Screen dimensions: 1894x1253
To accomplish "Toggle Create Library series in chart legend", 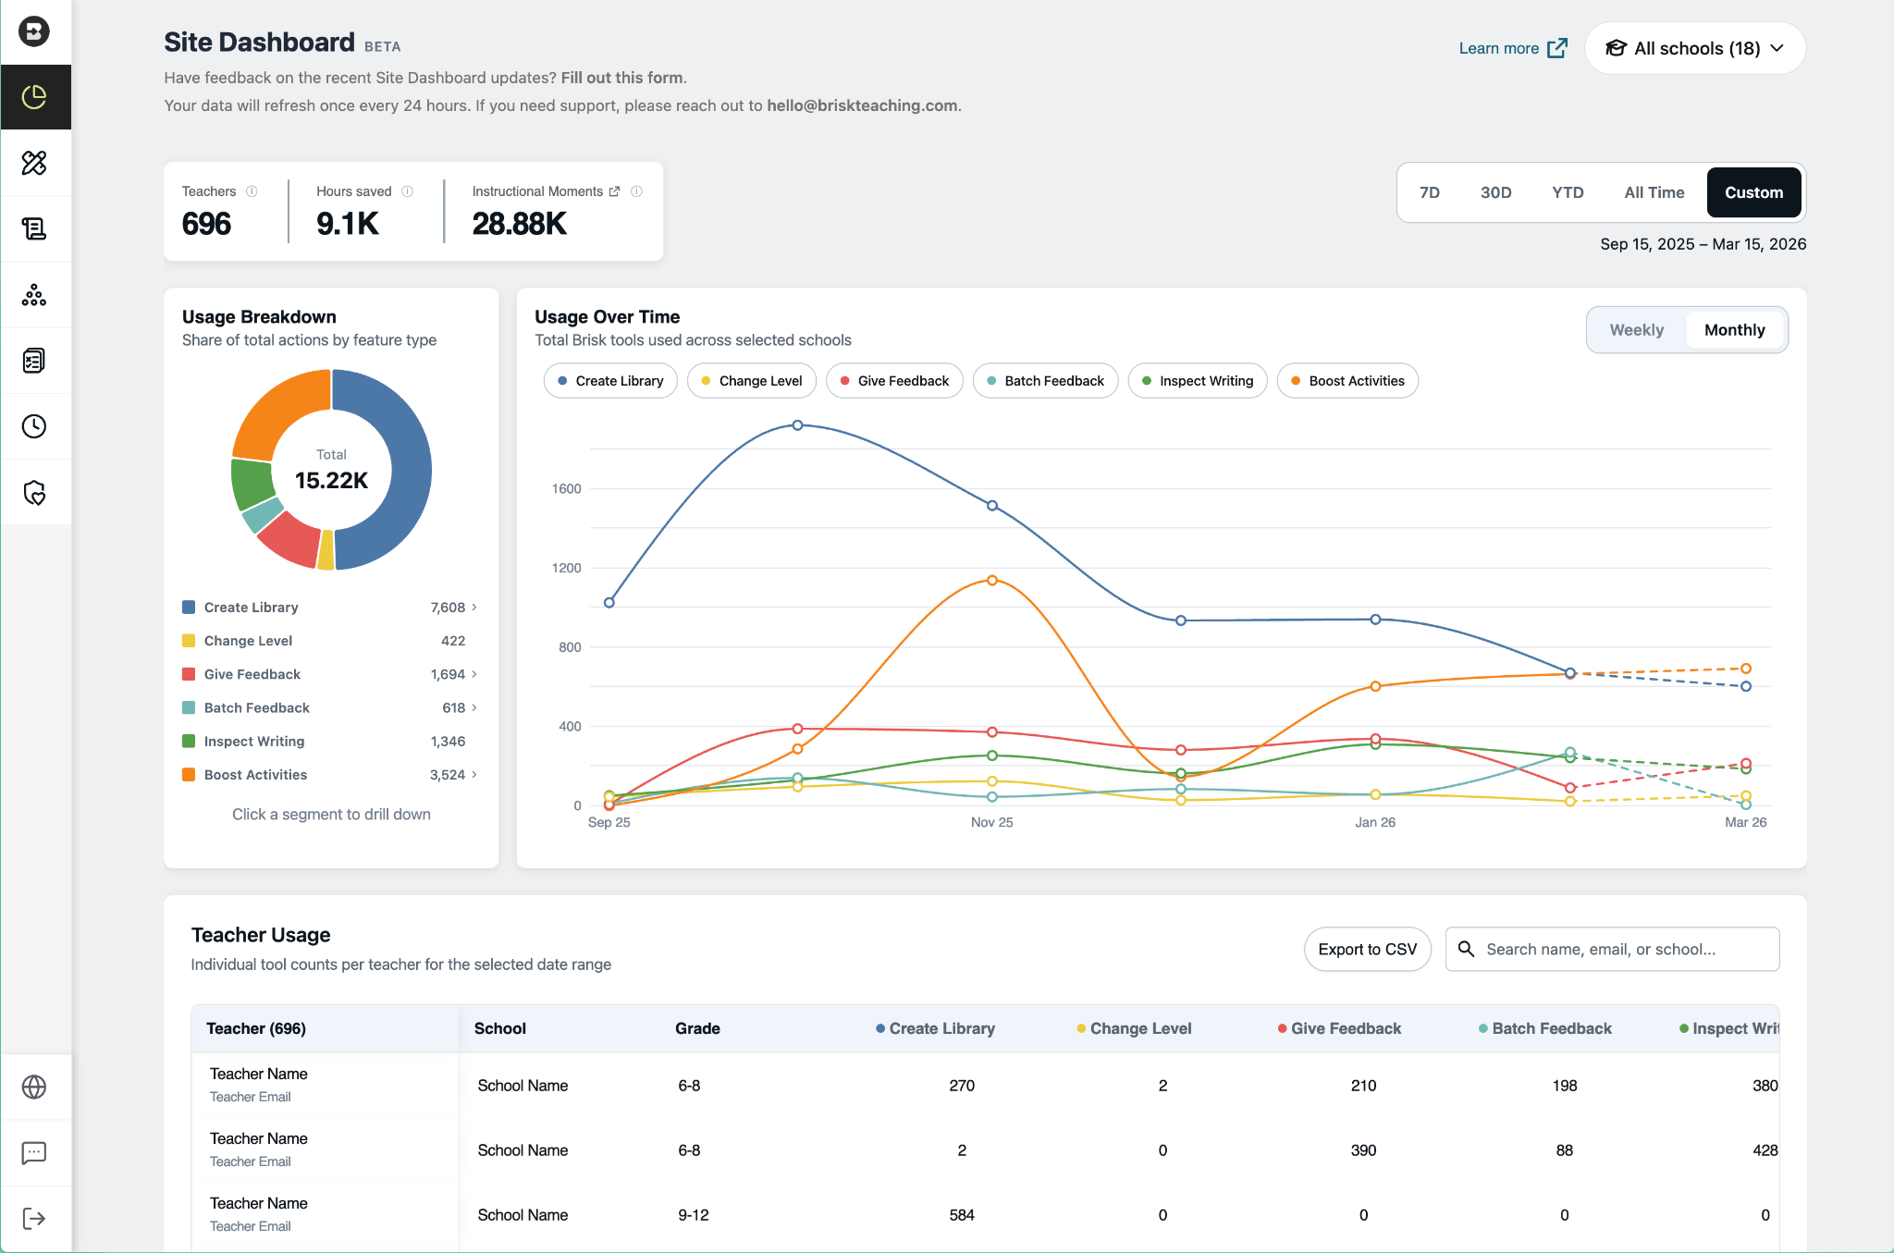I will (x=610, y=381).
